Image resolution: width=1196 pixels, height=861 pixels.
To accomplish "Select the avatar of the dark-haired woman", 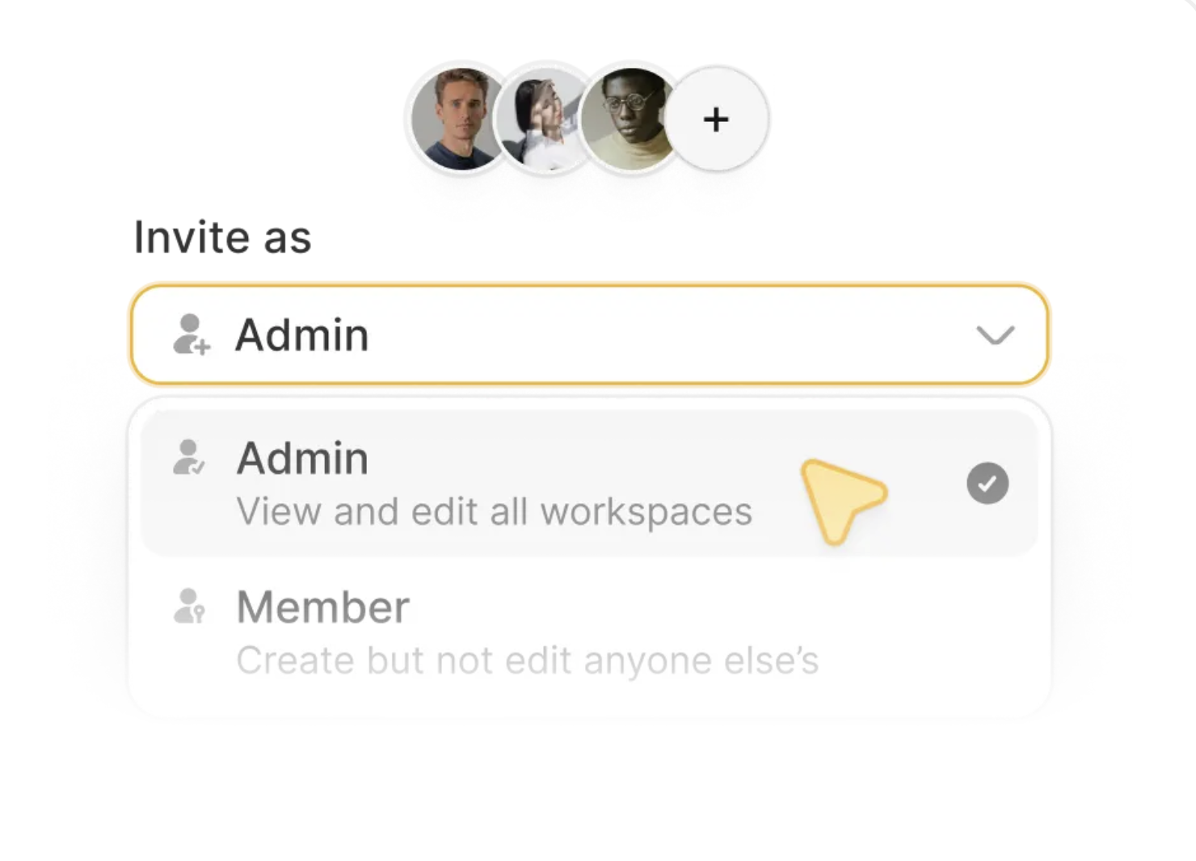I will pos(543,121).
